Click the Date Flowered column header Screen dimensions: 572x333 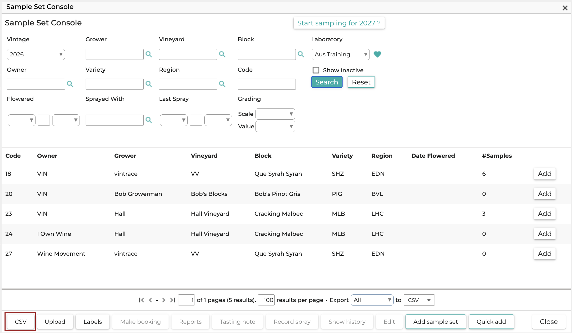[433, 156]
